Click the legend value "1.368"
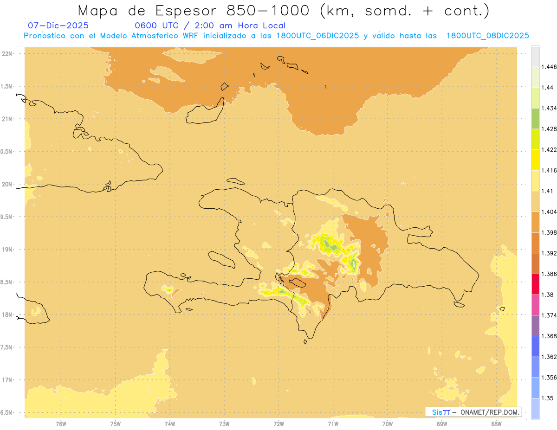The image size is (557, 430). click(x=549, y=336)
